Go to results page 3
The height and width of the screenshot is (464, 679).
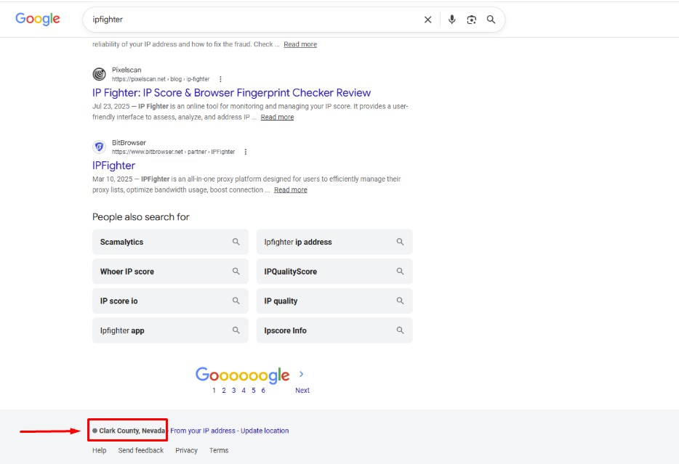[234, 390]
